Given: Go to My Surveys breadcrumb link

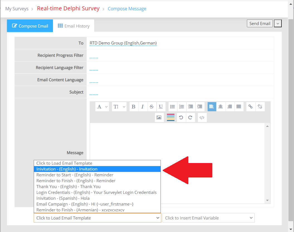Looking at the screenshot, I should (17, 9).
